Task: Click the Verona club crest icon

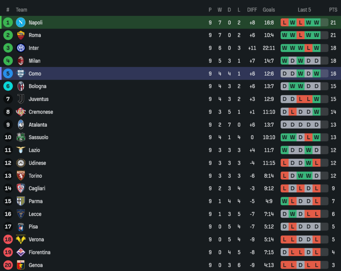Action: (x=21, y=239)
